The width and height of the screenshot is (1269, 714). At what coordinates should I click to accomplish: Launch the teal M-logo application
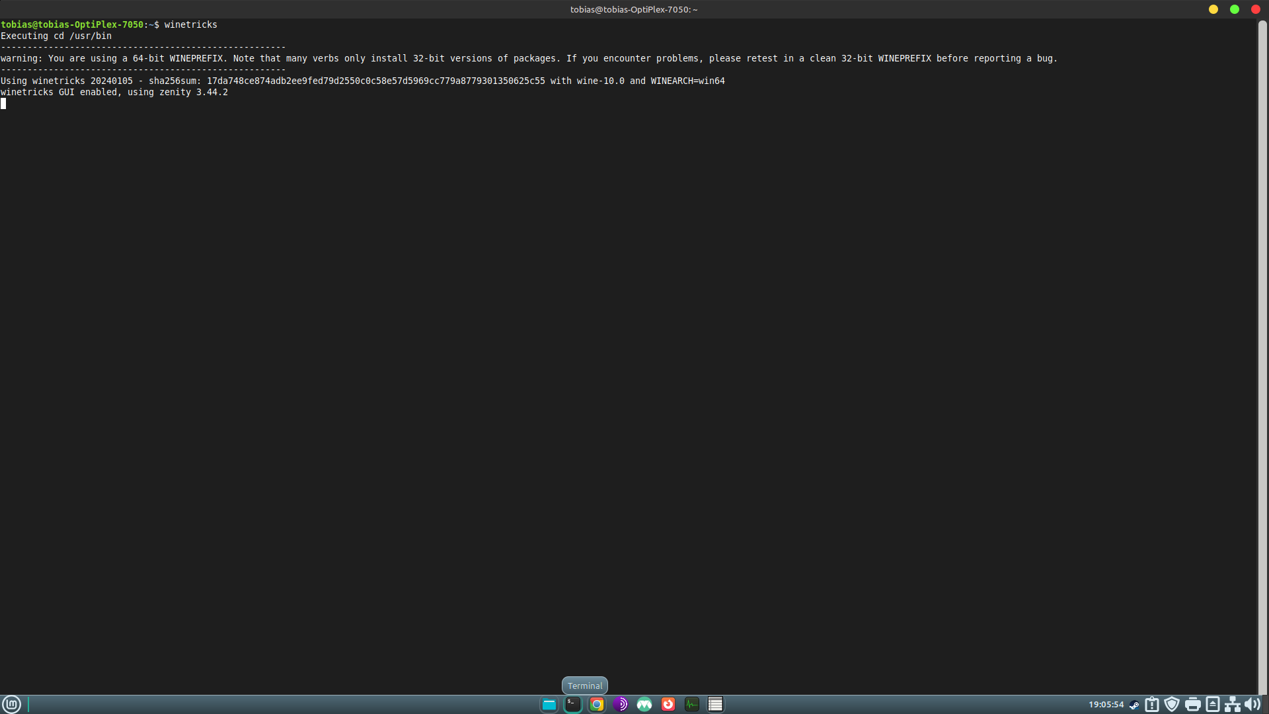click(x=644, y=704)
